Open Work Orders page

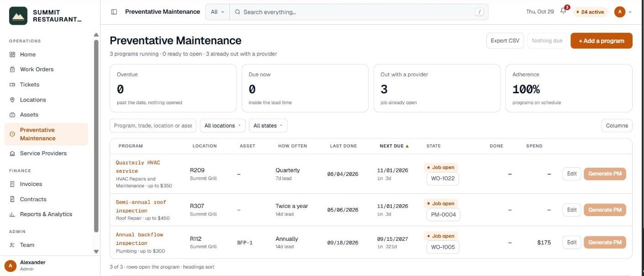tap(46, 69)
